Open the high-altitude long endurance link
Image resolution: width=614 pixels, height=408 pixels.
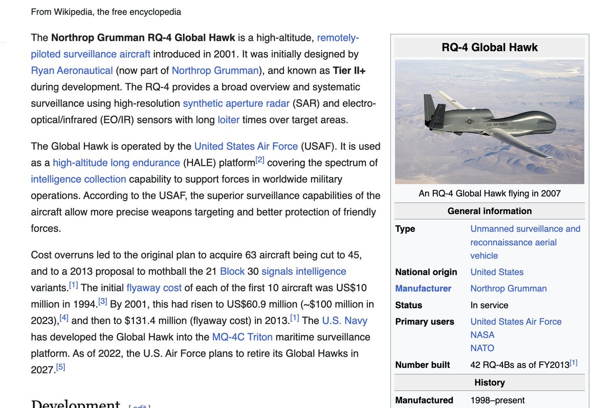pyautogui.click(x=117, y=162)
